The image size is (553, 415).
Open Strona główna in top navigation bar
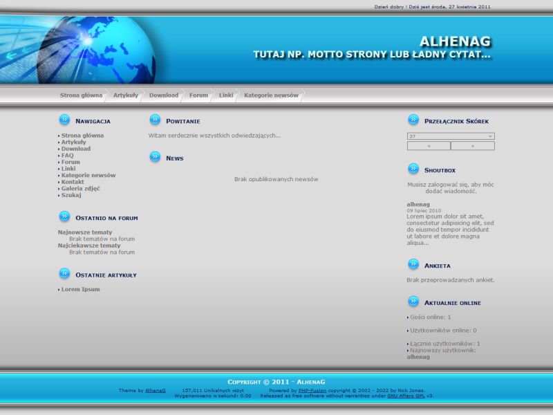tap(81, 95)
